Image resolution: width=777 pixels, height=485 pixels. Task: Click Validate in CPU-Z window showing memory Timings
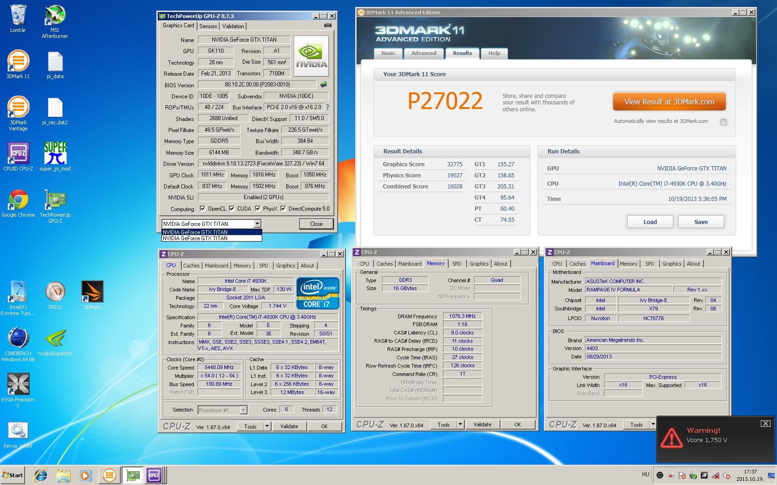482,424
